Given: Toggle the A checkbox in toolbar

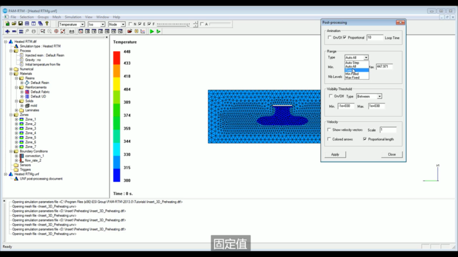Looking at the screenshot, I should pos(202,24).
